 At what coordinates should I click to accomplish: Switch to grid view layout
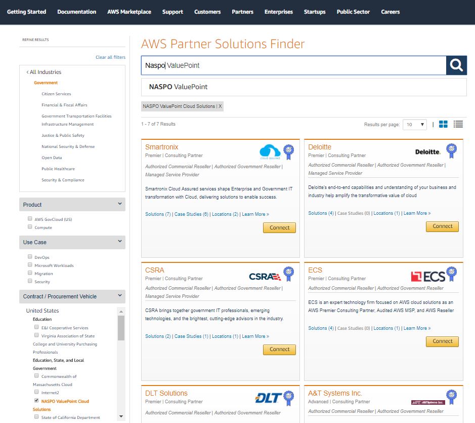(443, 124)
